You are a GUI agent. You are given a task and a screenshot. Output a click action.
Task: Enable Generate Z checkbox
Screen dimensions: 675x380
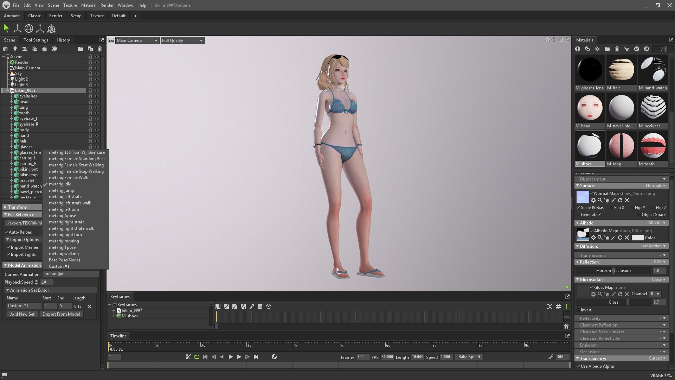(x=578, y=215)
